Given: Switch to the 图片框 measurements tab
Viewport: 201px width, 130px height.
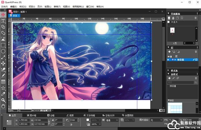Looking at the screenshot, I should (31, 115).
